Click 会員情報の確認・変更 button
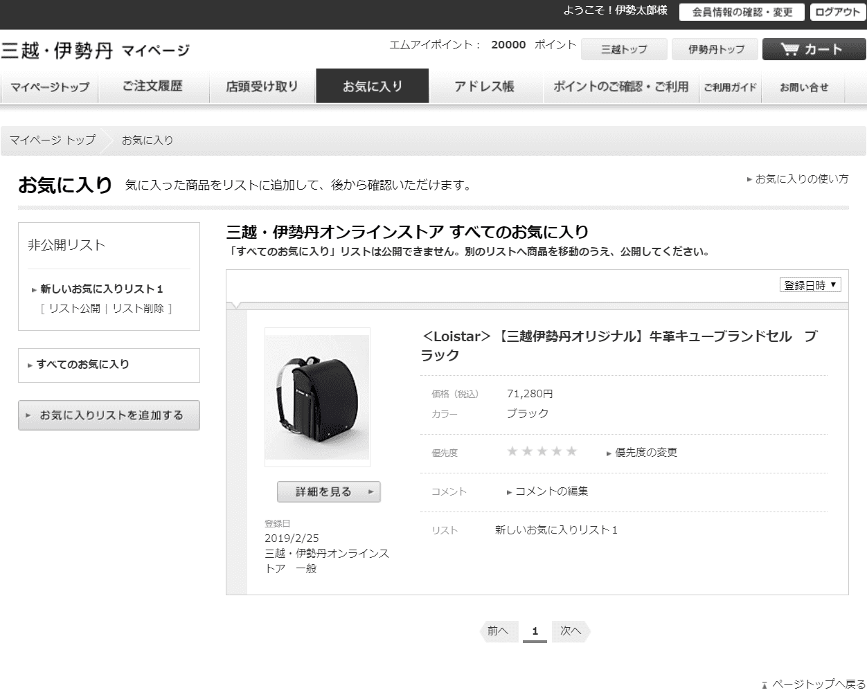867x697 pixels. pyautogui.click(x=742, y=12)
